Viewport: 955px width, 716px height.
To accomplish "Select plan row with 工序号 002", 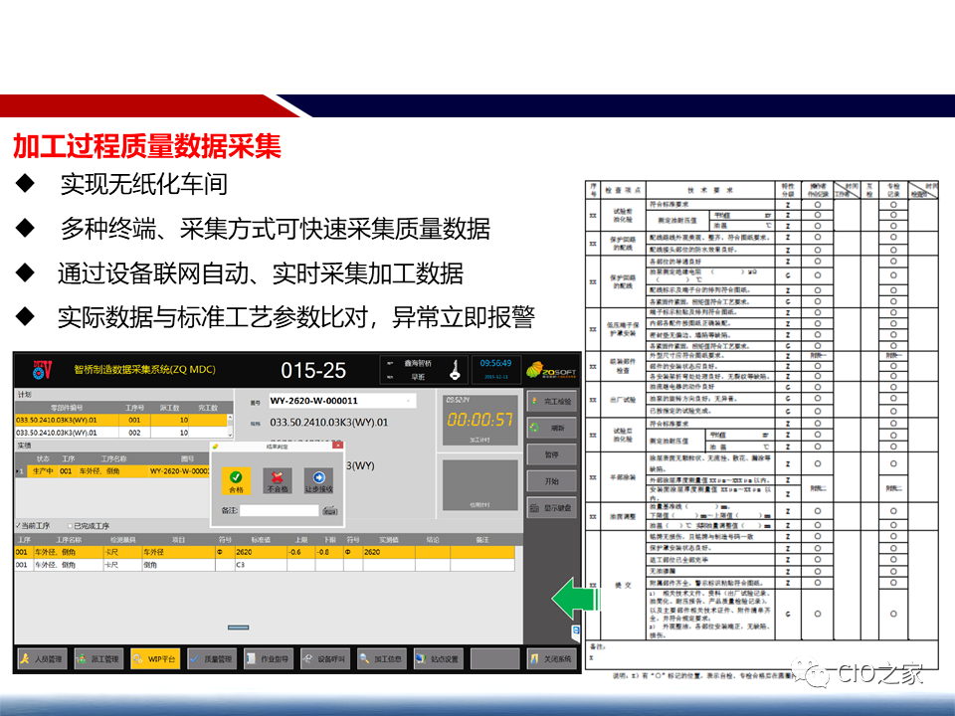I will click(x=121, y=433).
